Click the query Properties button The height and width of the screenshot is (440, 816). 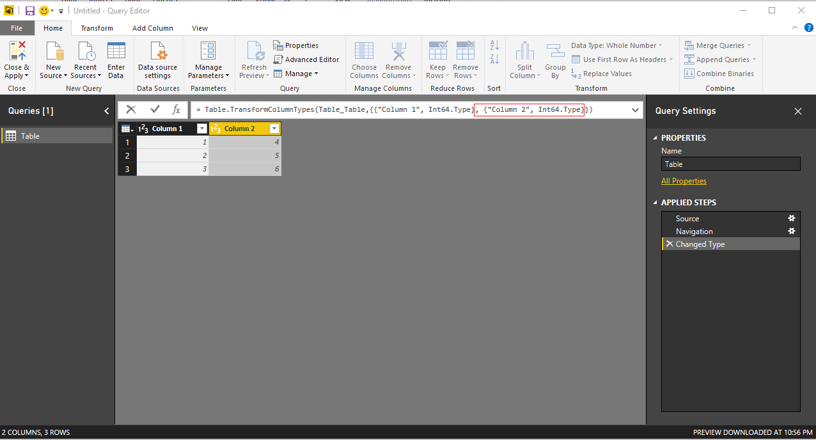(x=295, y=45)
